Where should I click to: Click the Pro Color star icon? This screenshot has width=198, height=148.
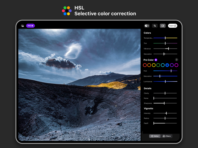156,60
